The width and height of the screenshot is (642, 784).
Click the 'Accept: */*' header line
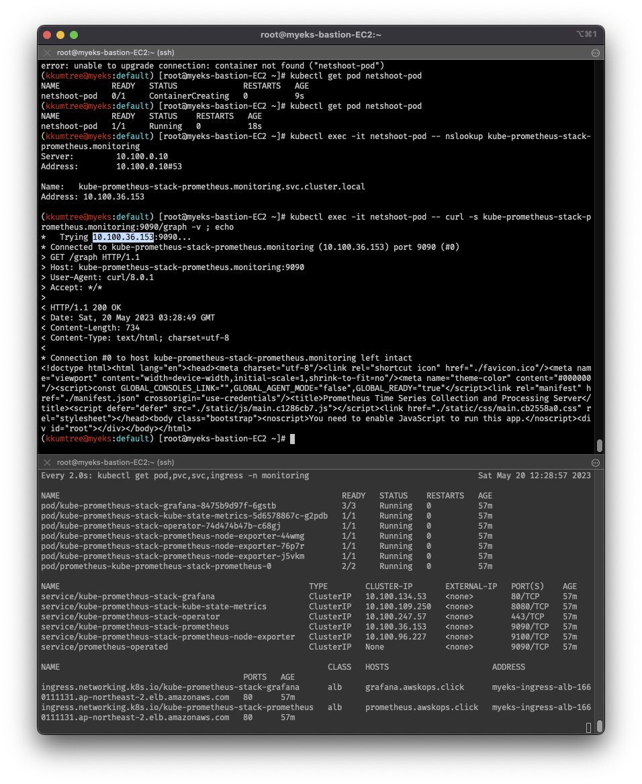point(71,288)
